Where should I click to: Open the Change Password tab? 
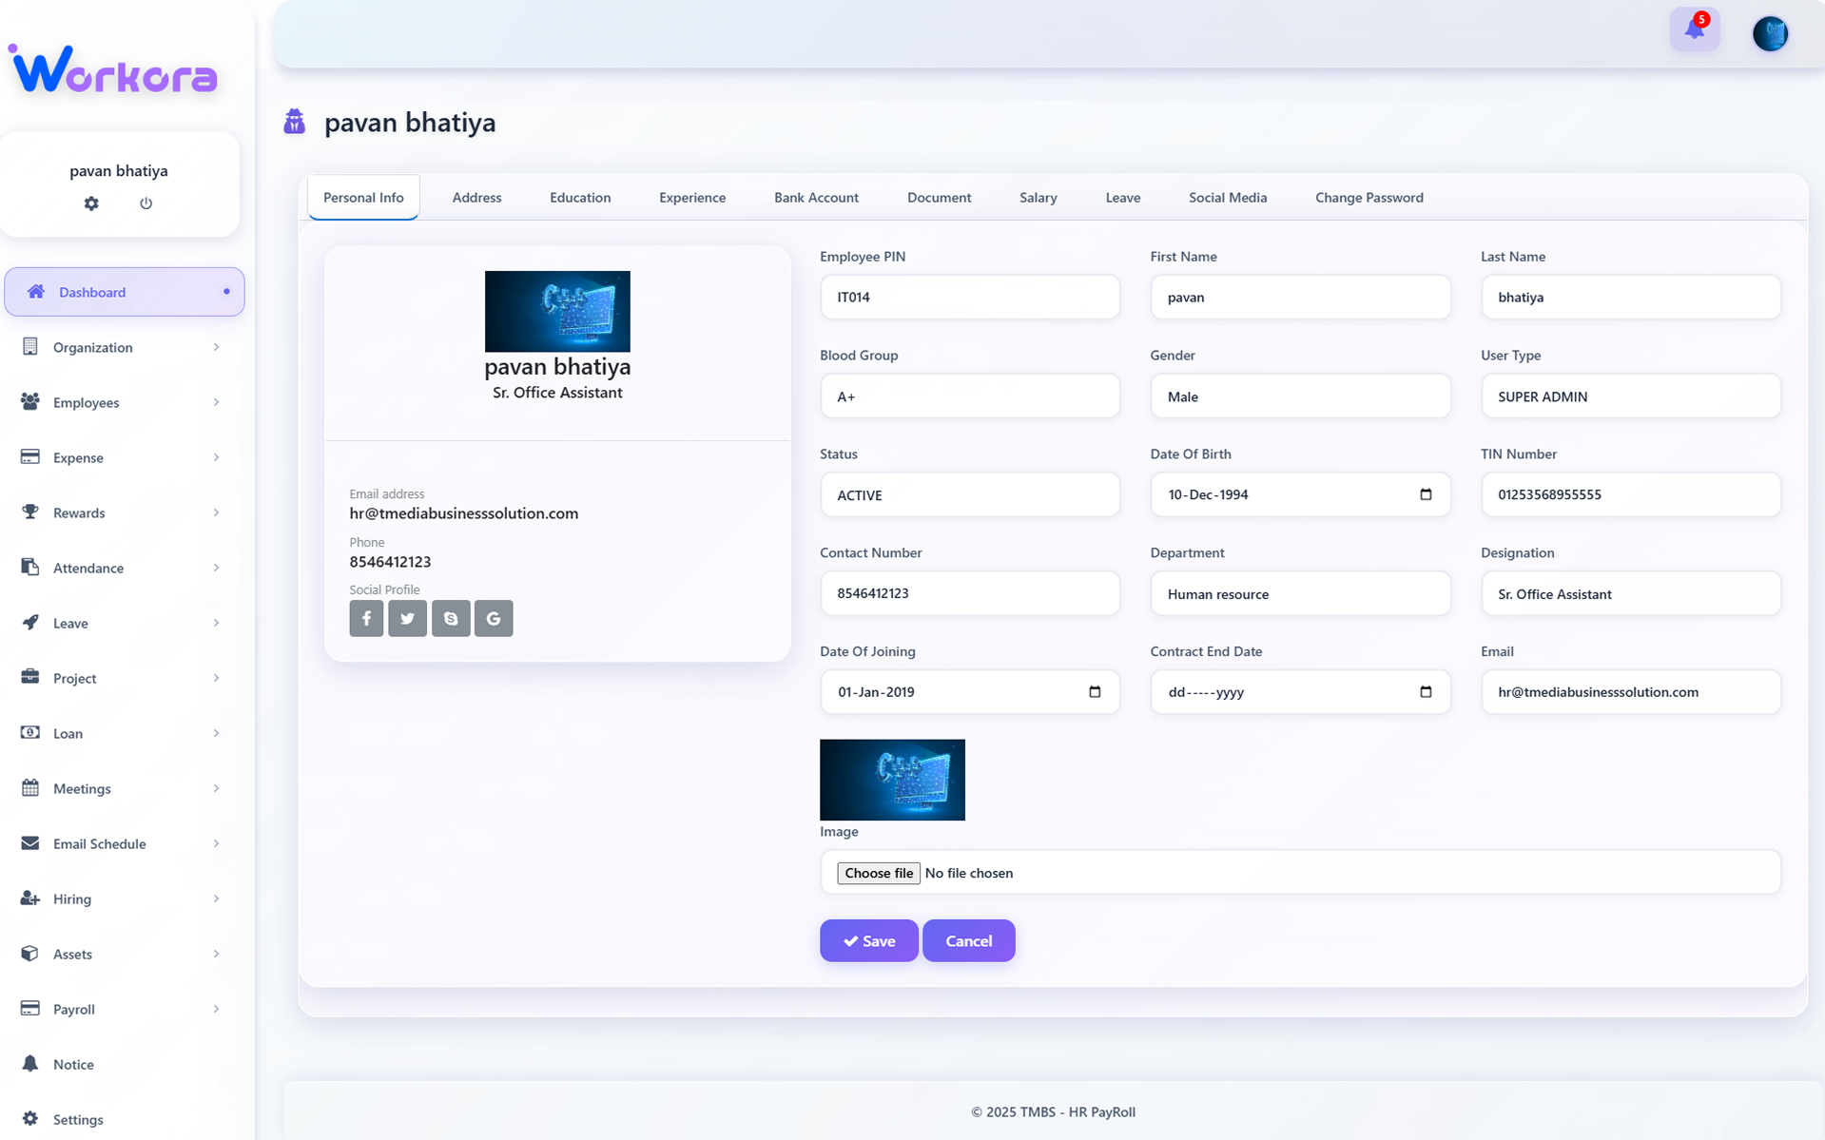[1369, 197]
